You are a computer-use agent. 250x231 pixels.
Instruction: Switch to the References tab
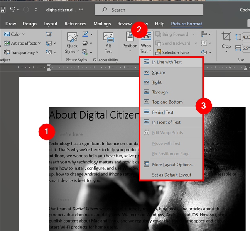75,24
